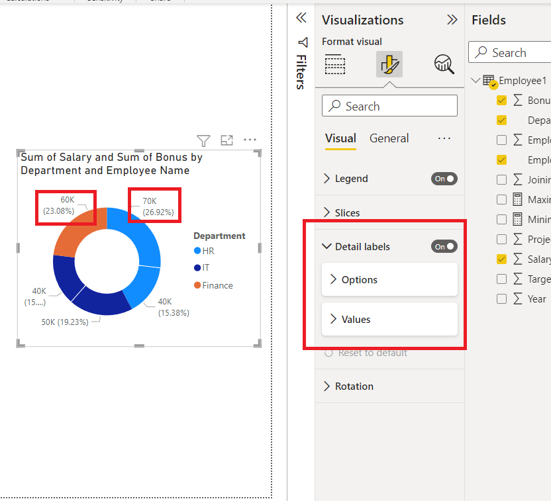Click the Department legend title
This screenshot has width=551, height=501.
pyautogui.click(x=219, y=236)
